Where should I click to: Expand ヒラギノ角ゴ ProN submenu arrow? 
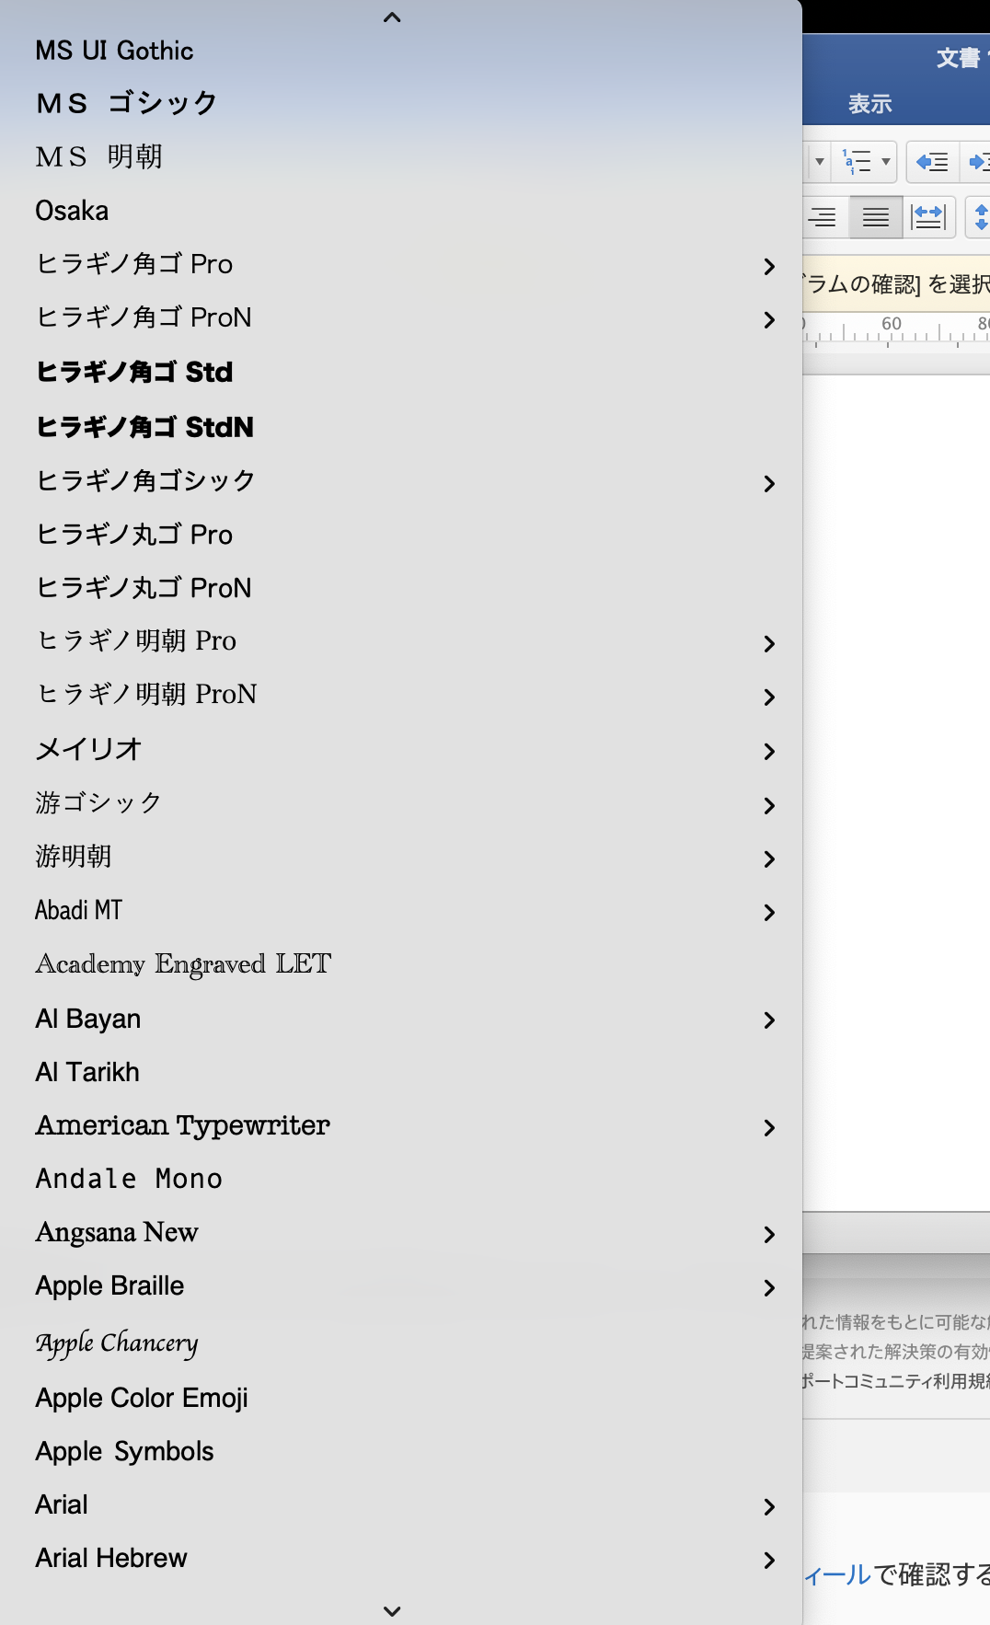(x=769, y=319)
